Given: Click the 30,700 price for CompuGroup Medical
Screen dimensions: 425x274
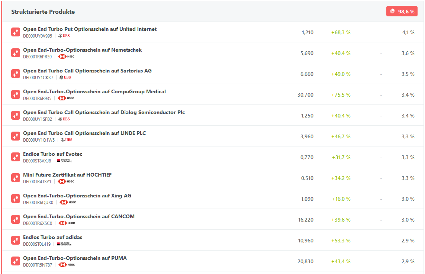Looking at the screenshot, I should click(x=305, y=95).
